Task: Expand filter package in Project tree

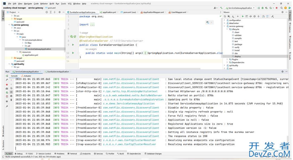Action: [x=23, y=43]
